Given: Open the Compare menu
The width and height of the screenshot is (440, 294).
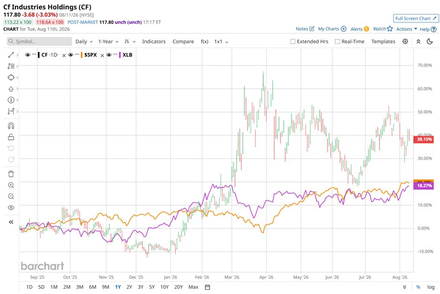Looking at the screenshot, I should click(183, 42).
